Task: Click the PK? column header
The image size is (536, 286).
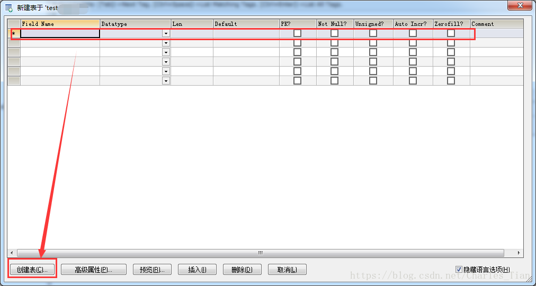Action: [298, 24]
